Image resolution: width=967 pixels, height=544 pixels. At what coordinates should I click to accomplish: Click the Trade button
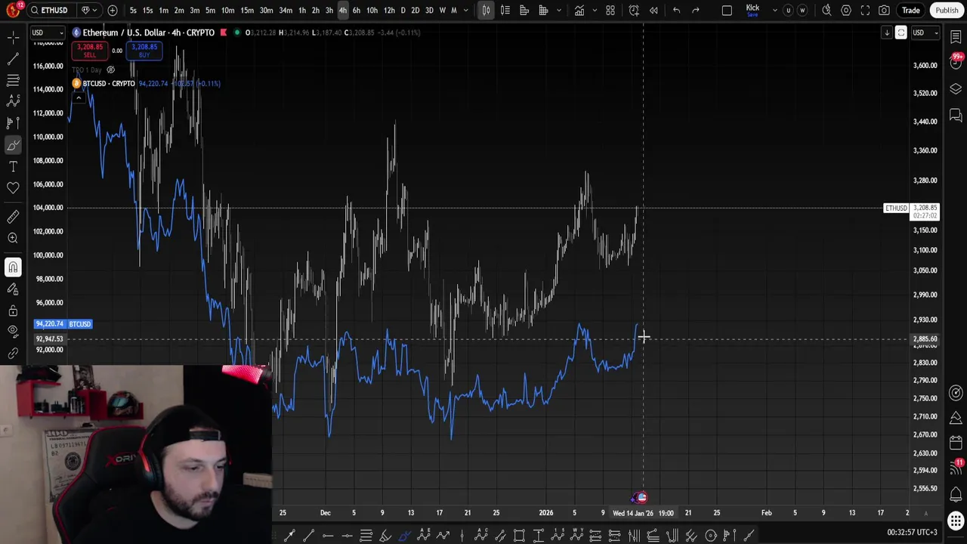pos(910,11)
